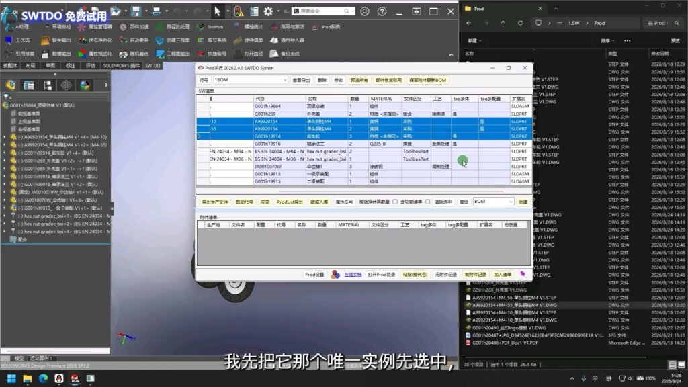Click the 备份系统 backup tool
688x387 pixels.
pos(285,54)
